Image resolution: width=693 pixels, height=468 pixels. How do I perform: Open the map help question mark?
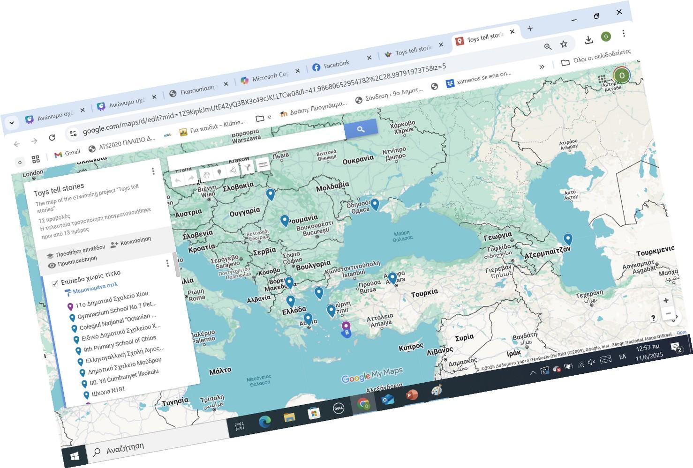coord(653,318)
